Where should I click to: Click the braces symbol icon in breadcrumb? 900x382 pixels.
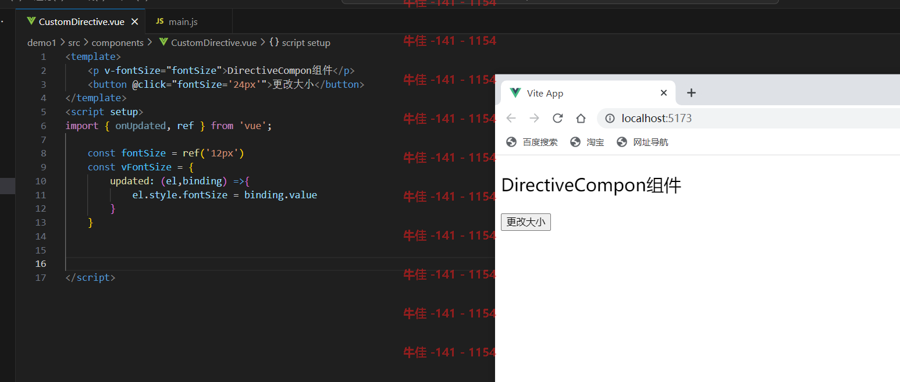click(x=274, y=42)
